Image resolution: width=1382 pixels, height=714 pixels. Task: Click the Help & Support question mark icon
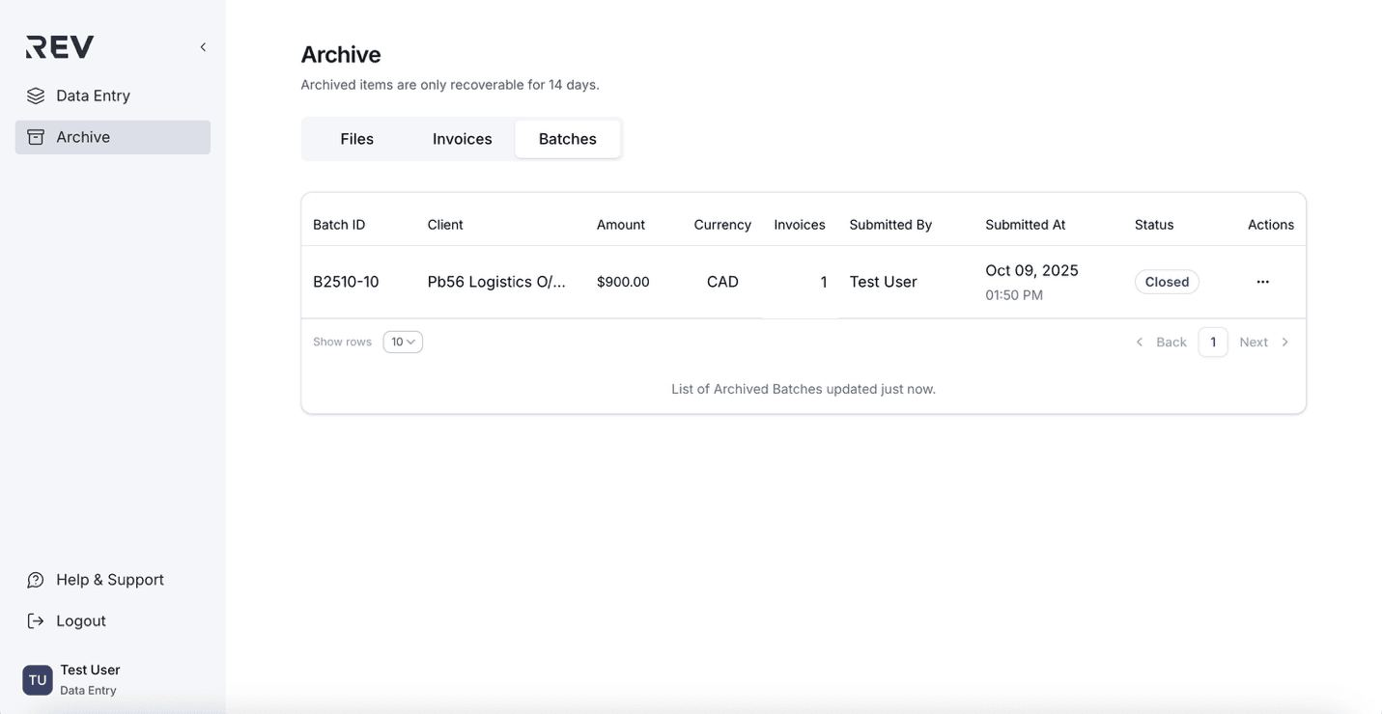(x=35, y=579)
